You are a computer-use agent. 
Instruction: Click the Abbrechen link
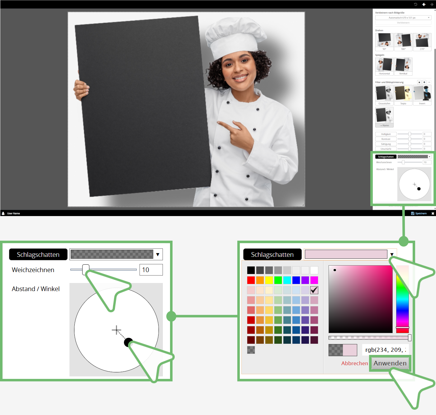point(354,363)
